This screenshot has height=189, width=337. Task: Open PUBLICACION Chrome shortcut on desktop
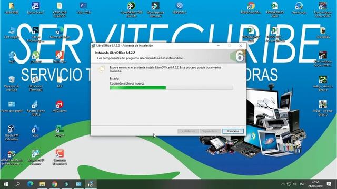pos(251,8)
